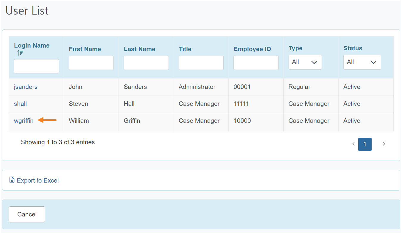Click the Login Name column header

tap(32, 45)
